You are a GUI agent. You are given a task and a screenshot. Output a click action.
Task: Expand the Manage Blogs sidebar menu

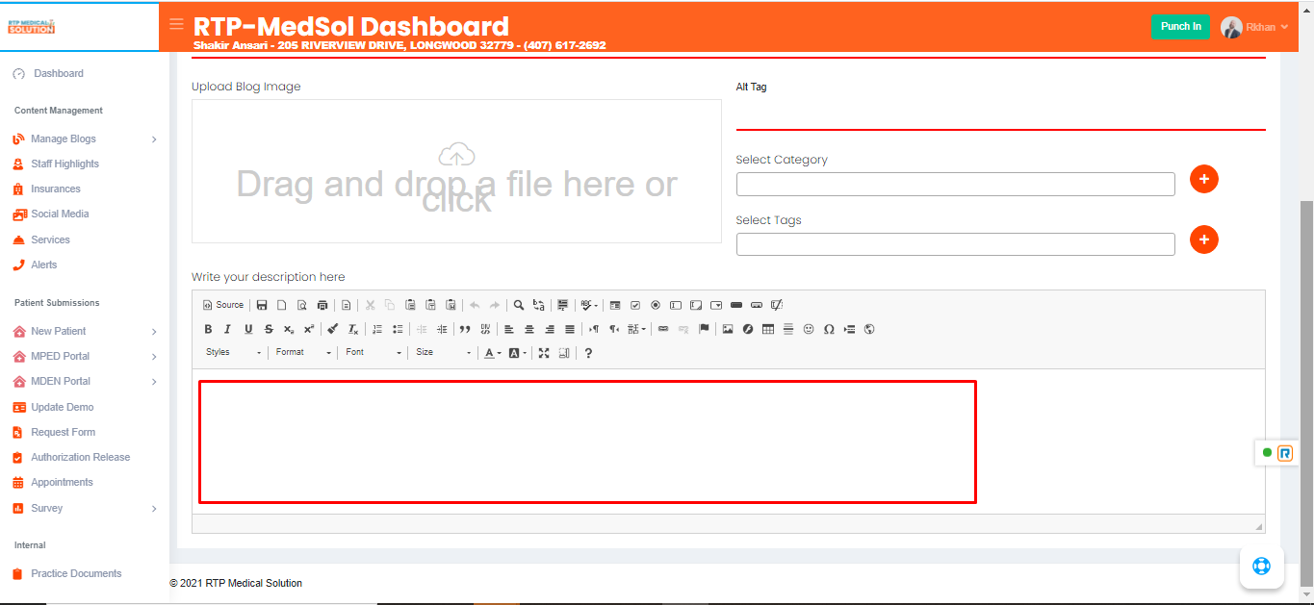coord(85,139)
